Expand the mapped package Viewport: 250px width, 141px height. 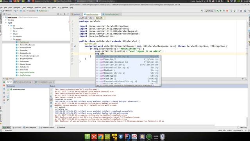tap(11, 36)
